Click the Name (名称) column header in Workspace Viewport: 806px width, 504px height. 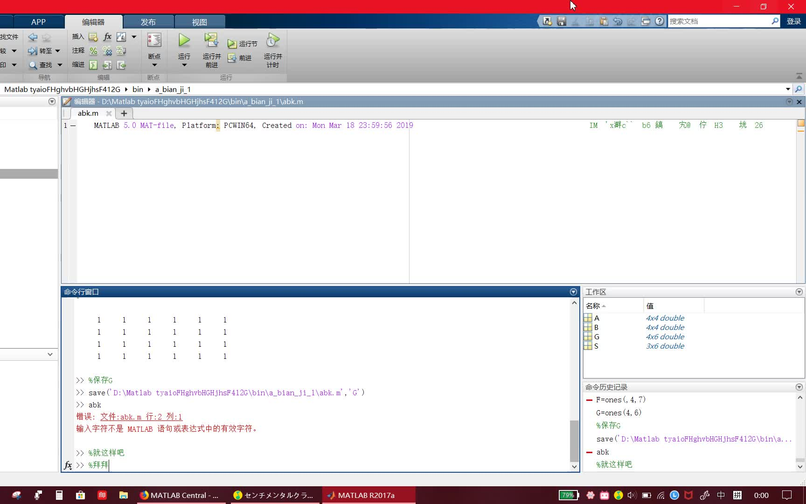click(613, 306)
